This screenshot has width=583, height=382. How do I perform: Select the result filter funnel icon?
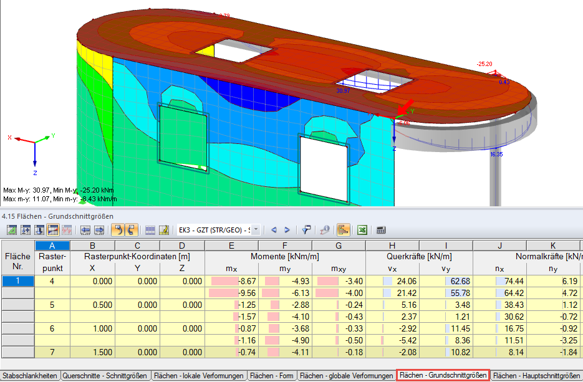click(306, 229)
